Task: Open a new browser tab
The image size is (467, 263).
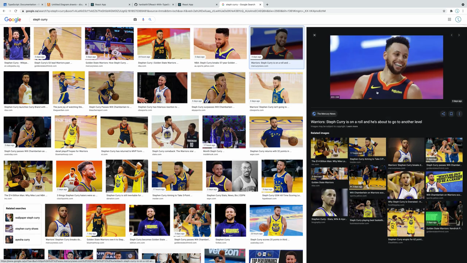Action: [x=267, y=4]
